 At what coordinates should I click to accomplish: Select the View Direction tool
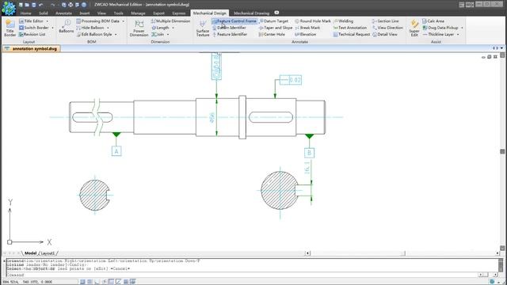(x=387, y=28)
